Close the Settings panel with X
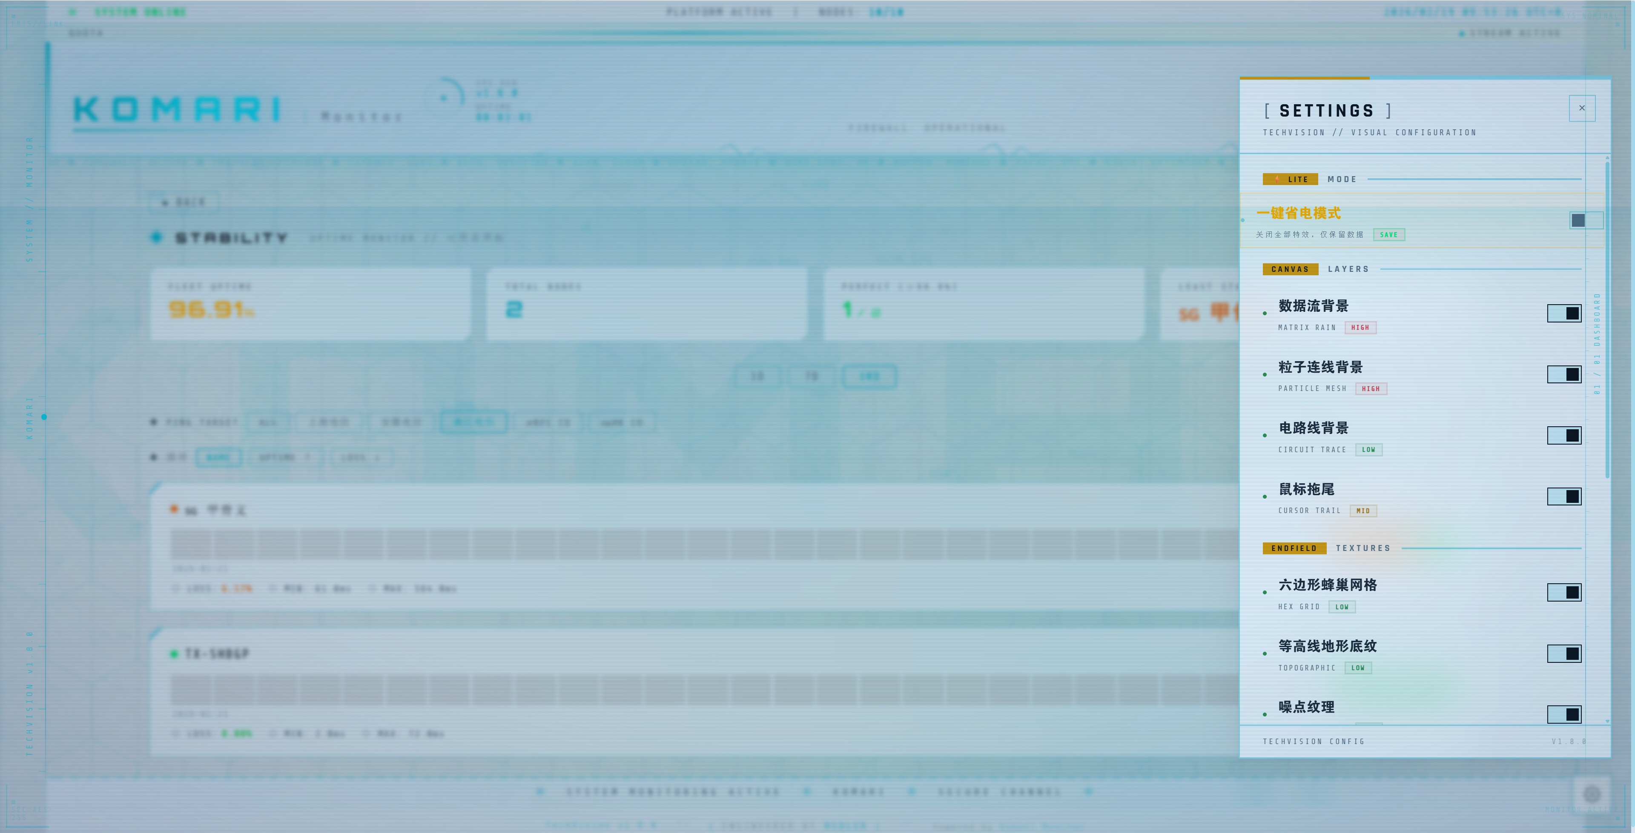 pos(1582,108)
